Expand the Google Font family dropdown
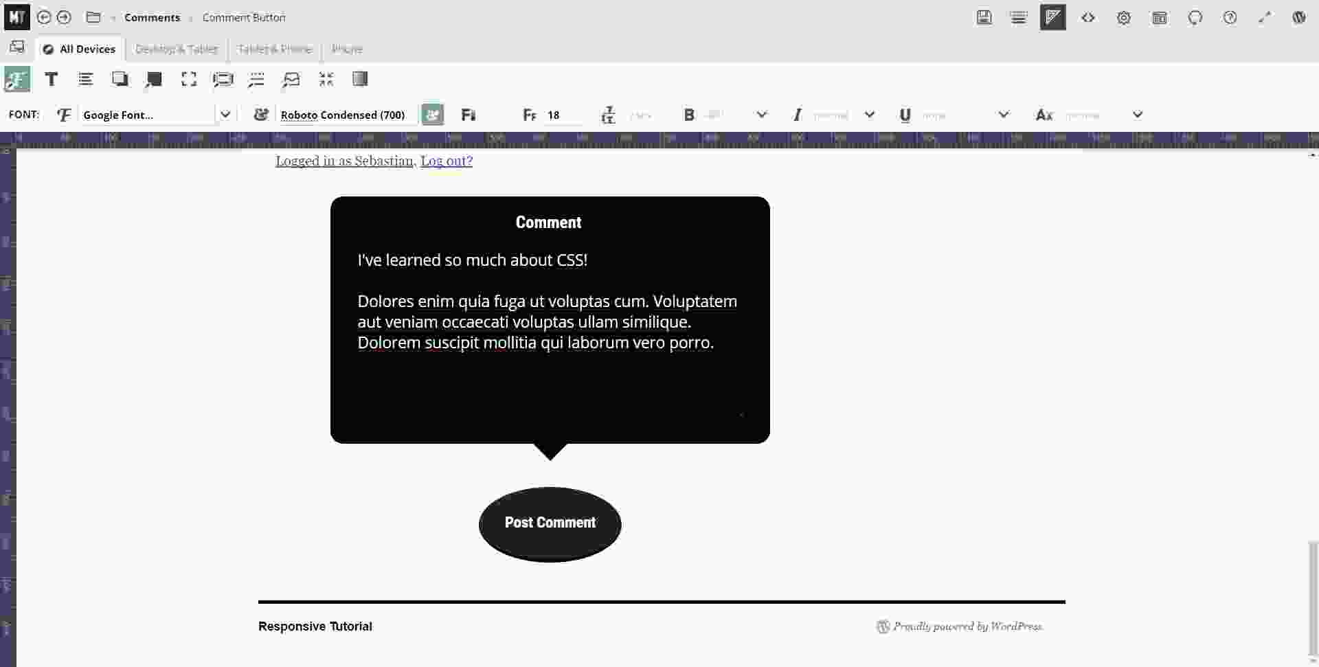 [x=225, y=115]
